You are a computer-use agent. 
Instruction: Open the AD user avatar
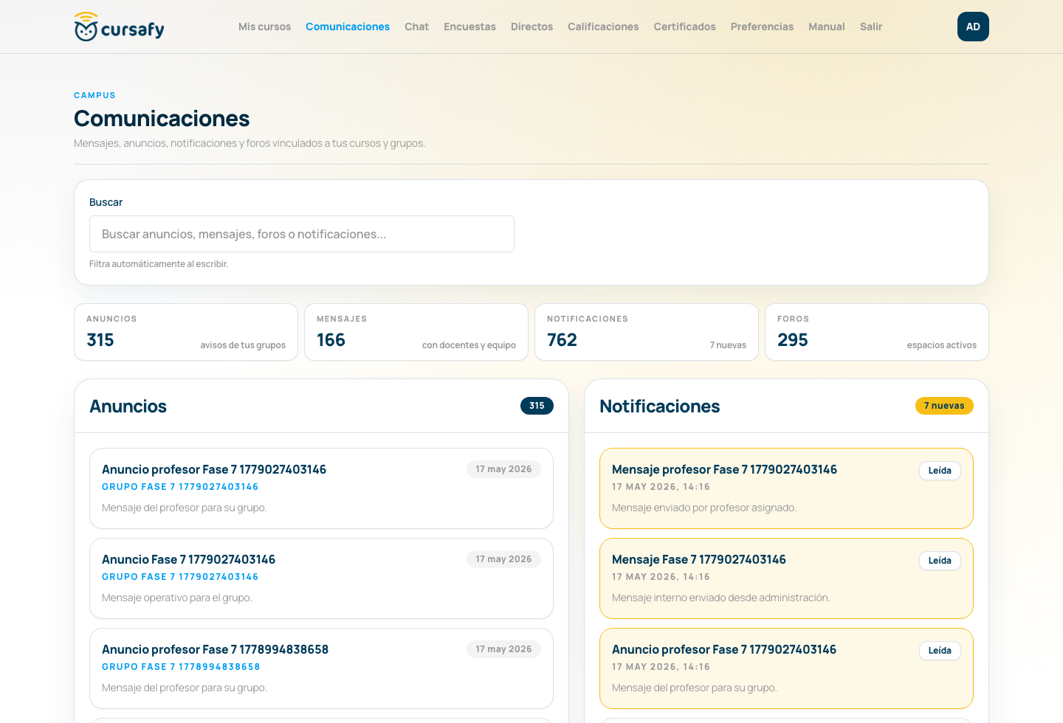(x=973, y=27)
